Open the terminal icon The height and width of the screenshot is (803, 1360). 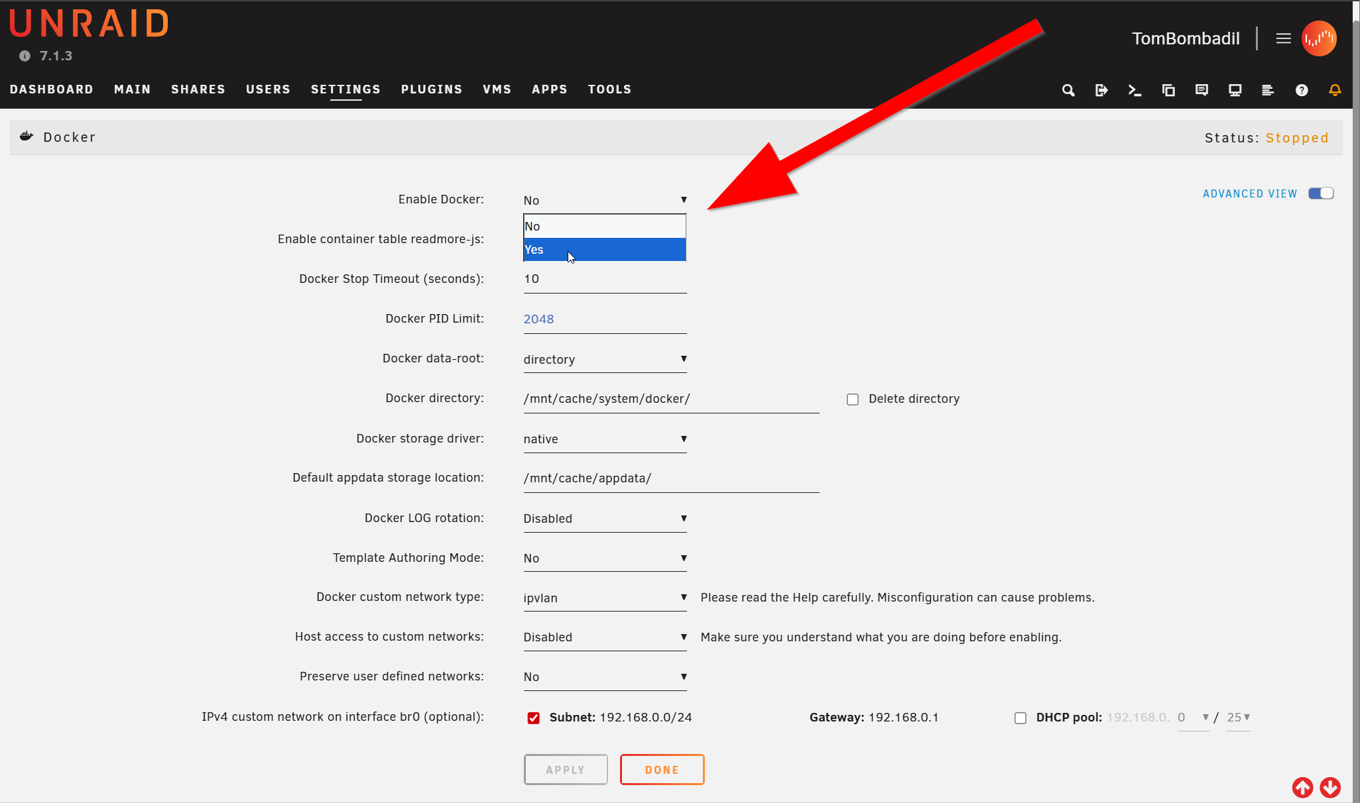coord(1135,90)
